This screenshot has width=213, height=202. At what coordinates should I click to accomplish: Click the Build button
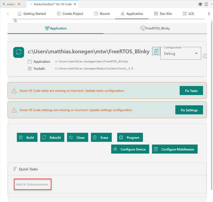click(27, 137)
